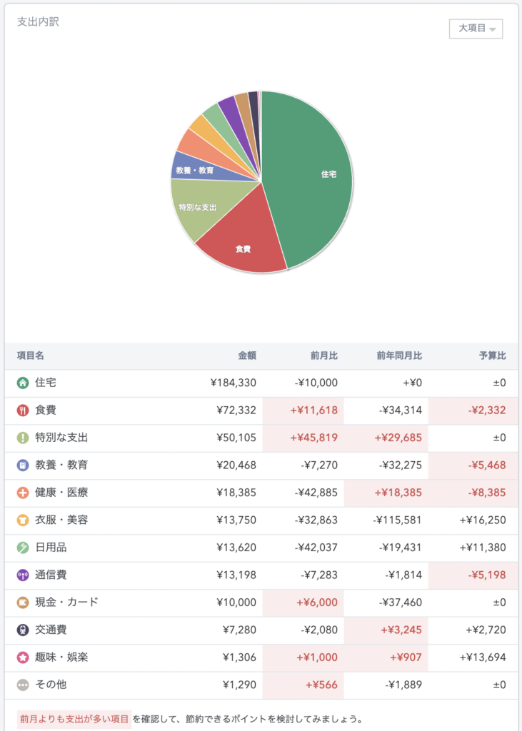522x731 pixels.
Task: Click the 特別な支出 exclamation icon
Action: (x=23, y=438)
